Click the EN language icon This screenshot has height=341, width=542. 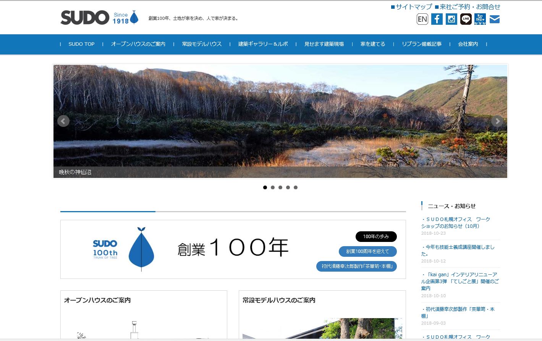422,19
